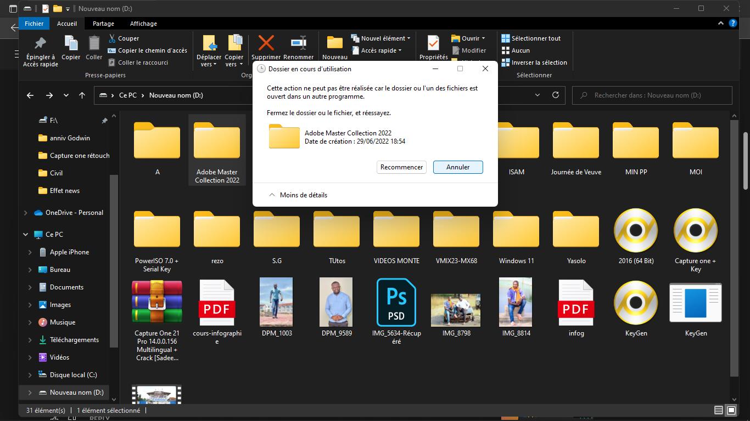Open the IMG_5634 PSD file icon

point(396,303)
